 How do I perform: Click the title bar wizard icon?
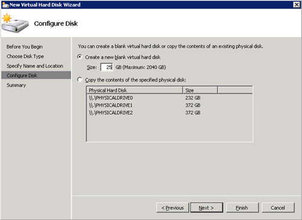pos(5,5)
